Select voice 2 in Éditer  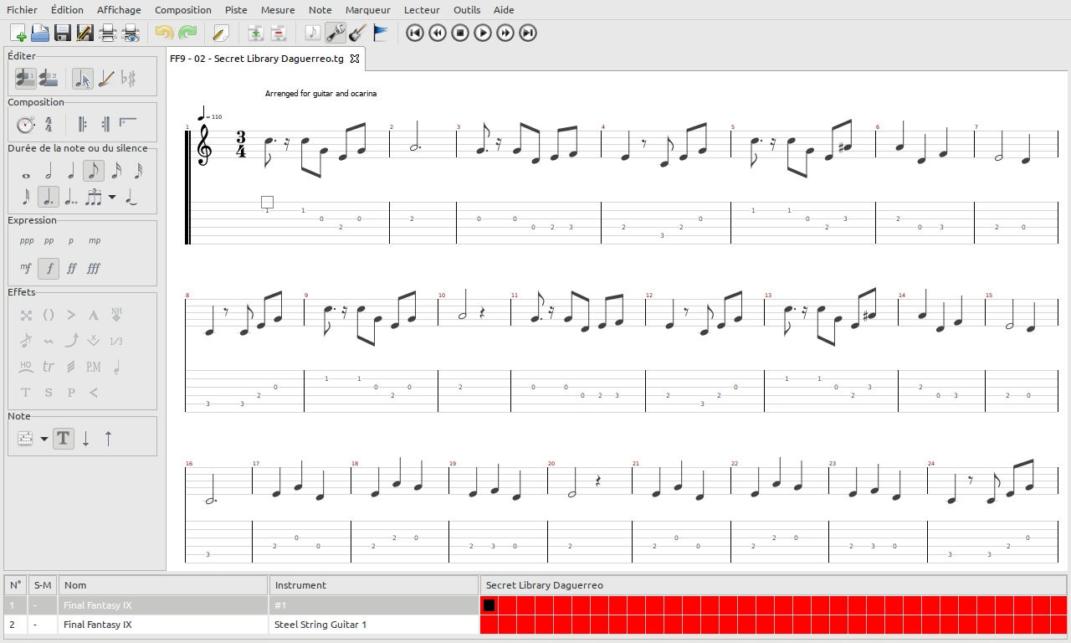(48, 78)
